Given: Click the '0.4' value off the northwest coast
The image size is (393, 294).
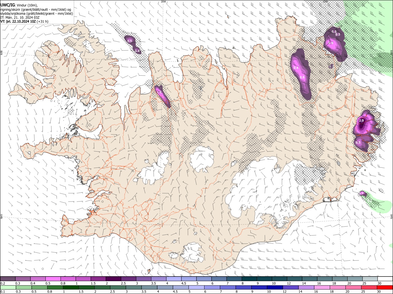Looking at the screenshot, I should [137, 51].
